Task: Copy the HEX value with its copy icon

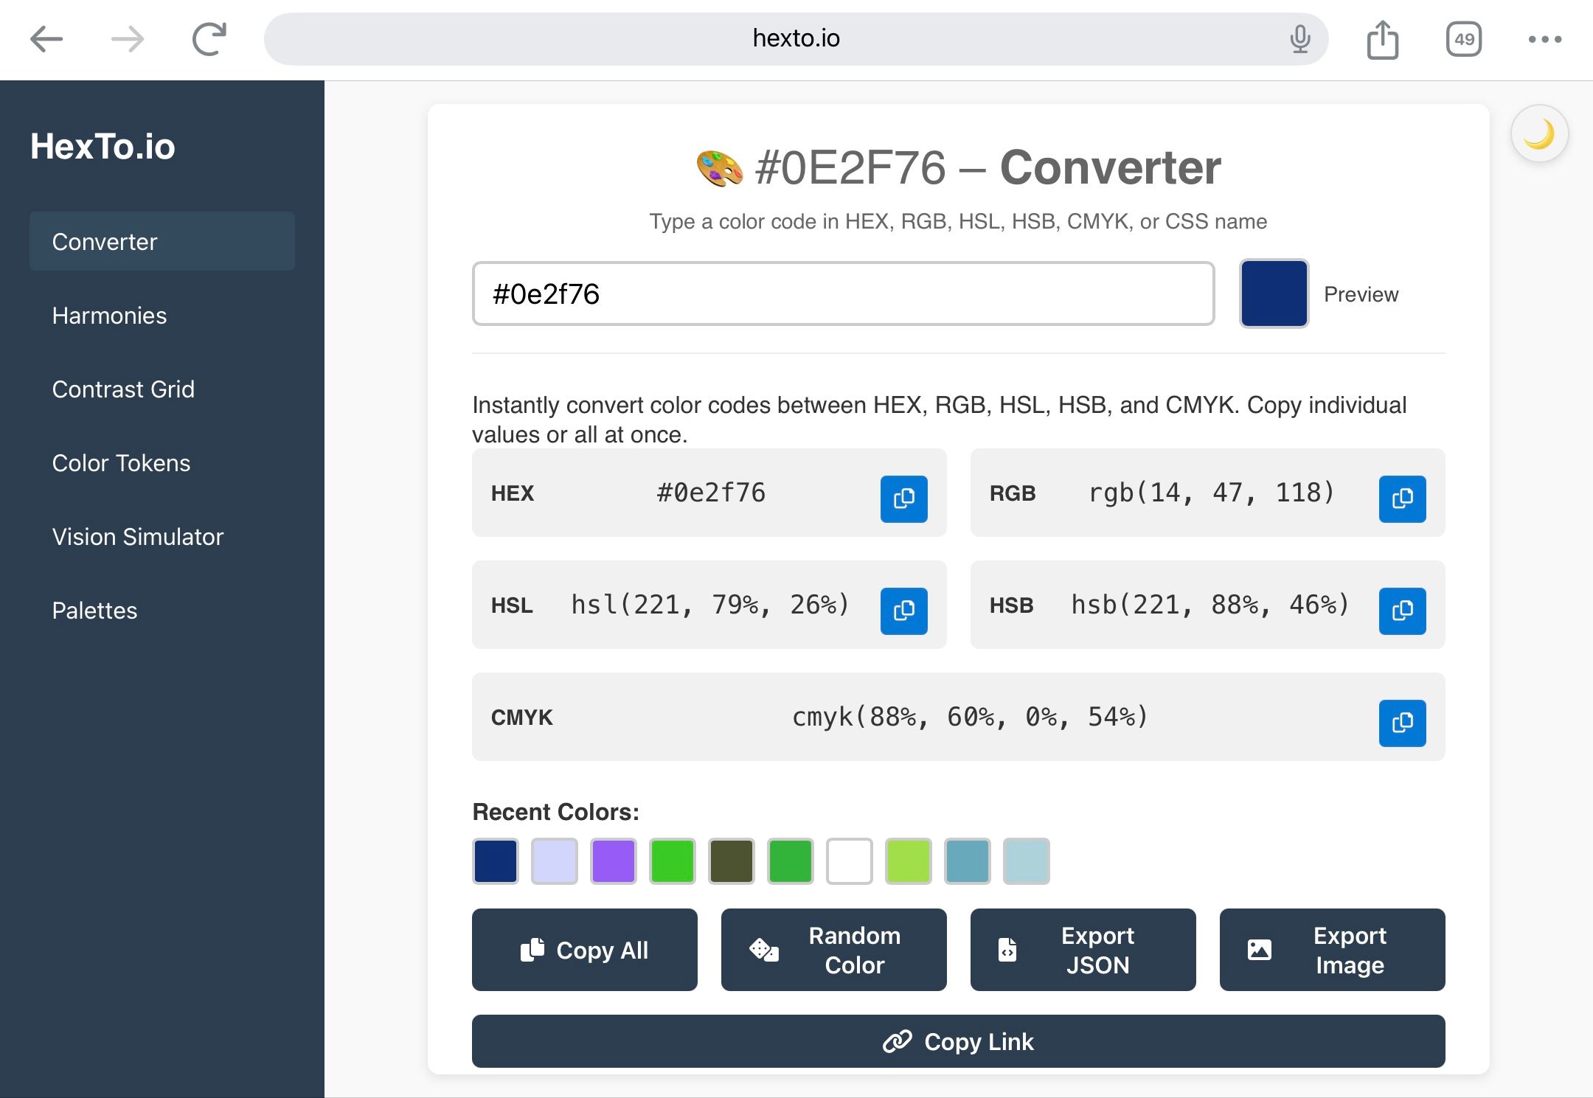Action: click(903, 499)
